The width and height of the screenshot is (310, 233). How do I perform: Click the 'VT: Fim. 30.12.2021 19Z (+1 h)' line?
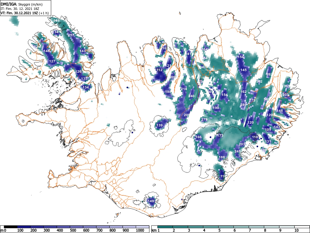(25, 13)
